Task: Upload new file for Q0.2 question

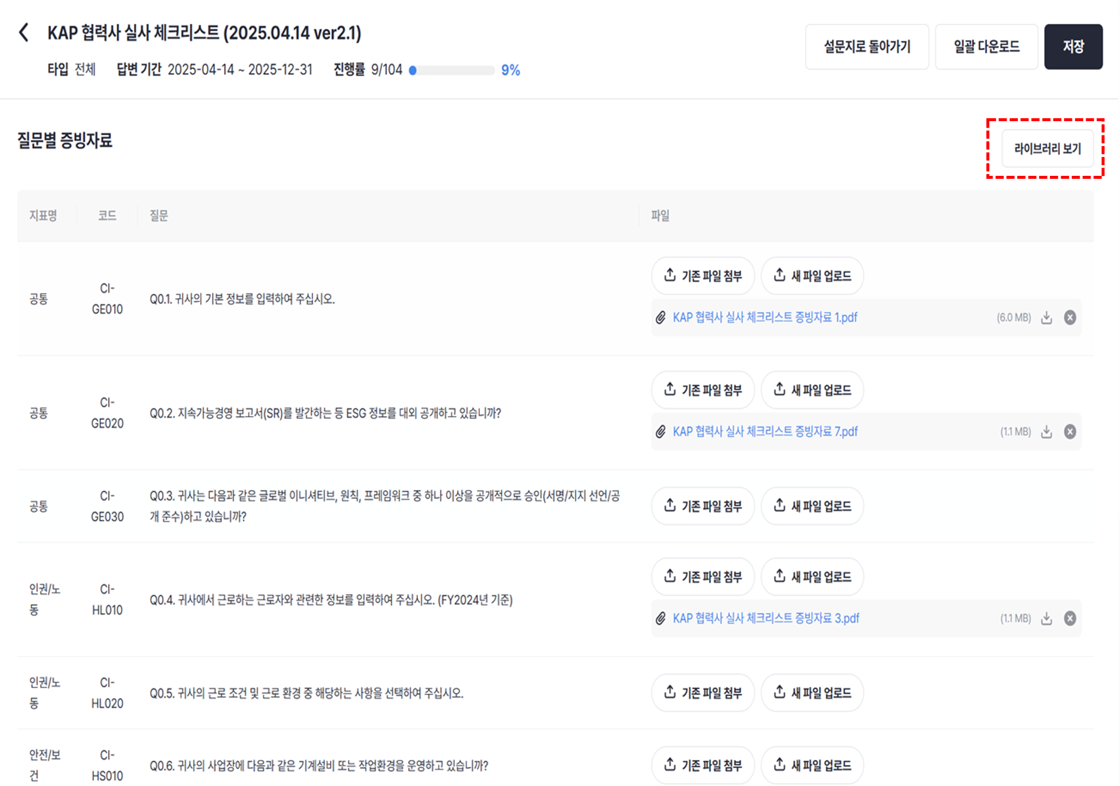Action: click(812, 390)
